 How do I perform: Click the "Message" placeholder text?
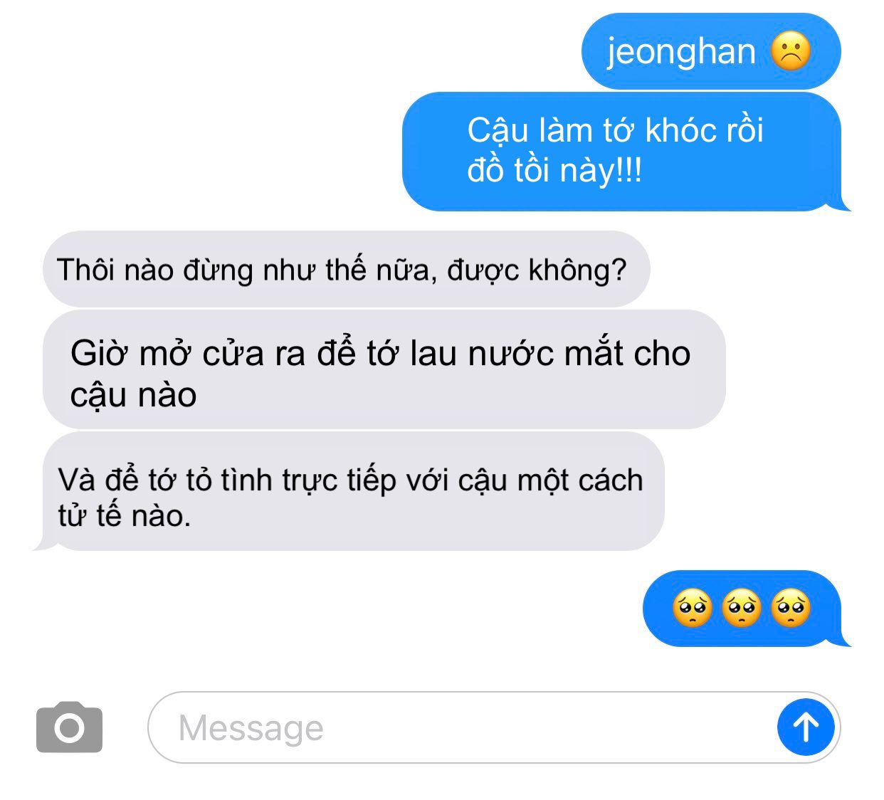coord(251,728)
